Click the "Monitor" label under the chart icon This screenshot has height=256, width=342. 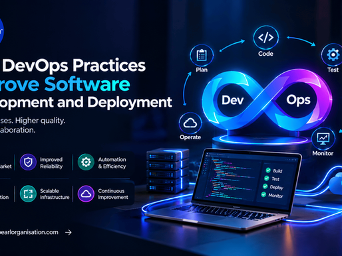[323, 153]
